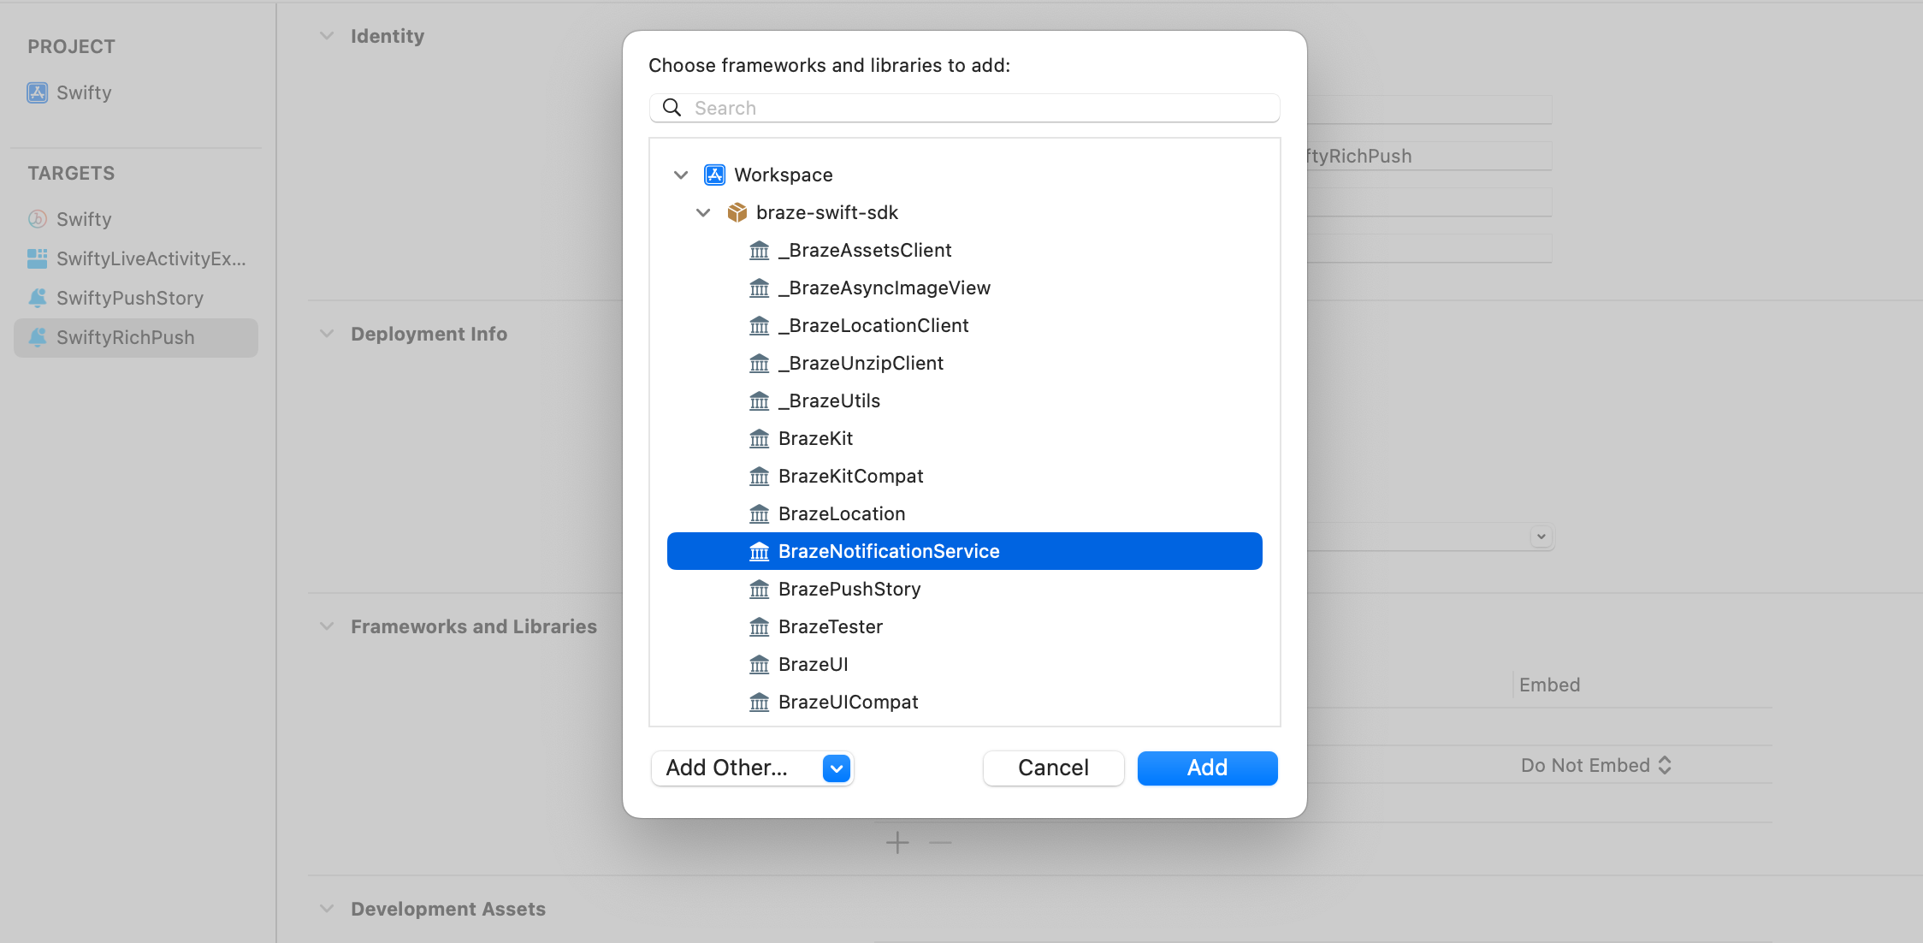Viewport: 1923px width, 943px height.
Task: Select the BrazePushStory library icon
Action: click(x=759, y=589)
